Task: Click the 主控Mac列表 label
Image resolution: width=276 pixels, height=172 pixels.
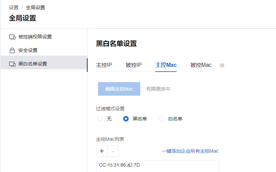Action: (110, 139)
